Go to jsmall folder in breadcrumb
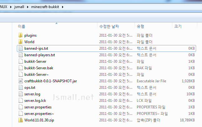Screen dimensions: 202x127 coord(19,7)
